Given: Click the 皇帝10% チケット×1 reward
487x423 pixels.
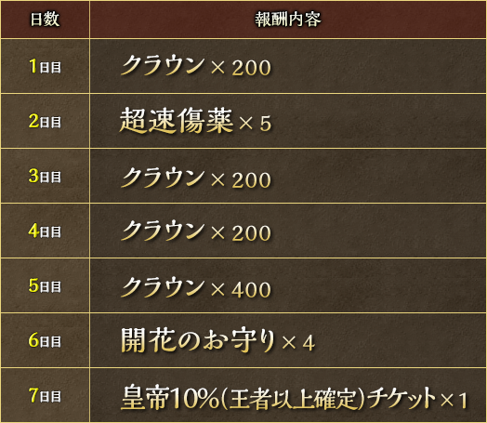Looking at the screenshot, I should point(294,398).
